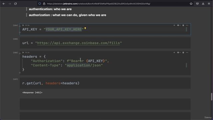Click the application/json value
This screenshot has width=213, height=120.
pyautogui.click(x=84, y=65)
